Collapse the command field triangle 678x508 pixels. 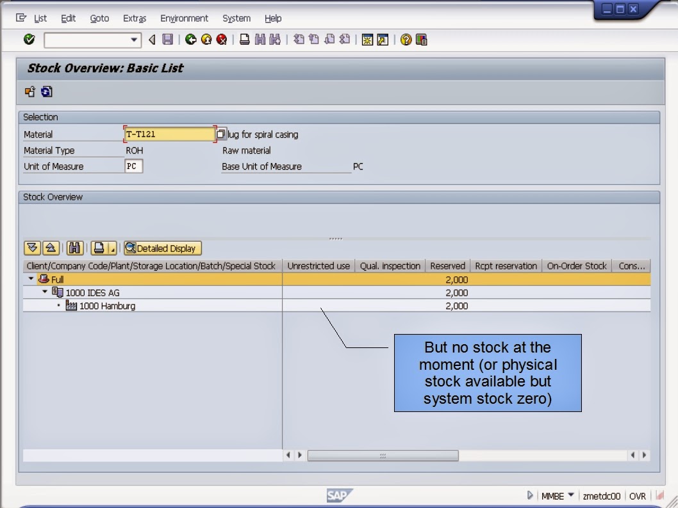click(152, 40)
